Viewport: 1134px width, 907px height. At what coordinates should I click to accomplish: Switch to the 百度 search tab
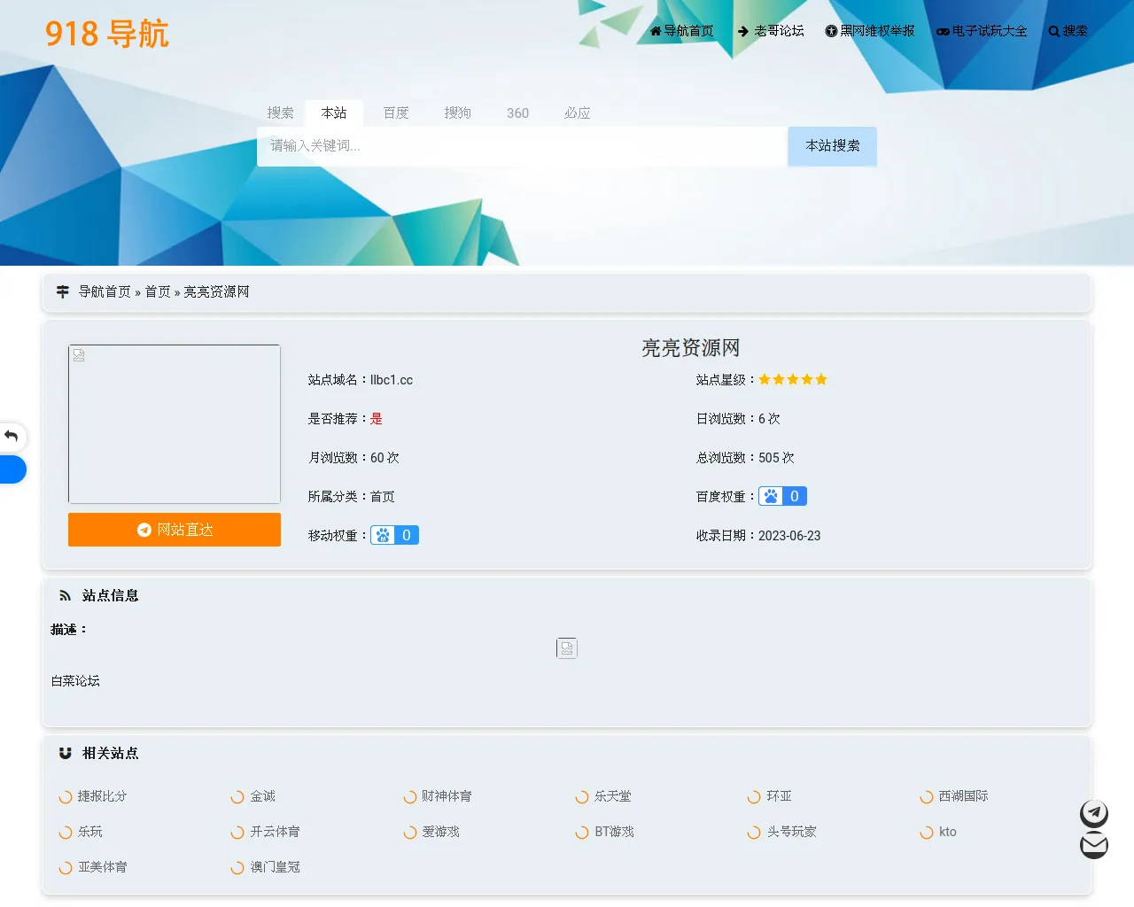tap(396, 113)
